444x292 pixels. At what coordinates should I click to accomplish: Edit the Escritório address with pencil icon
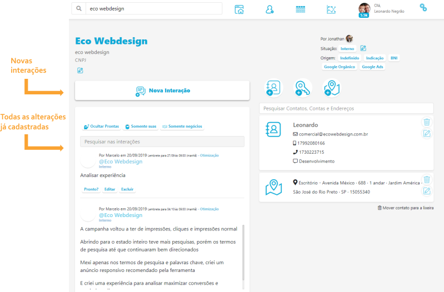tap(426, 191)
